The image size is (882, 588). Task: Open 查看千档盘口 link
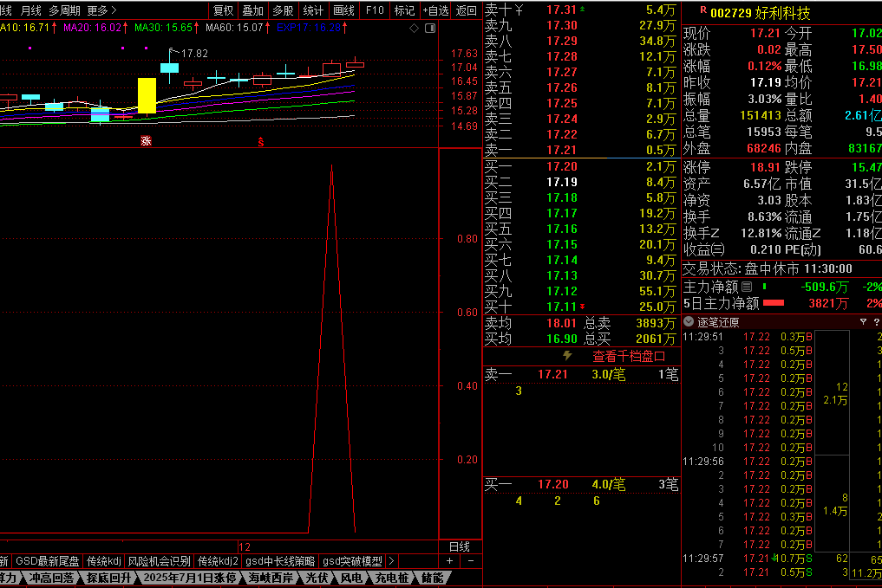click(629, 355)
